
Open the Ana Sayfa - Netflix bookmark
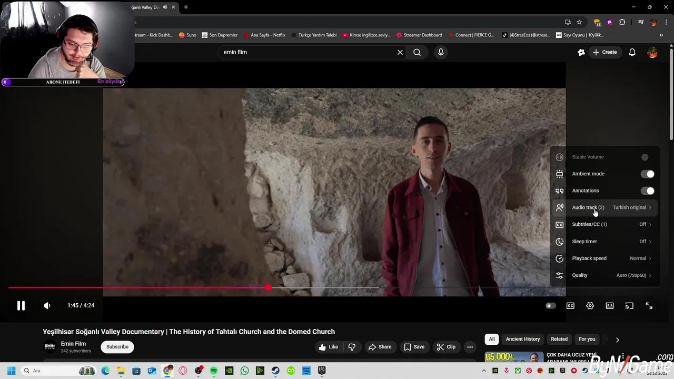(x=265, y=35)
